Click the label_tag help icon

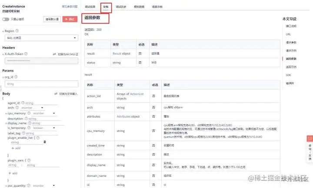[23, 133]
